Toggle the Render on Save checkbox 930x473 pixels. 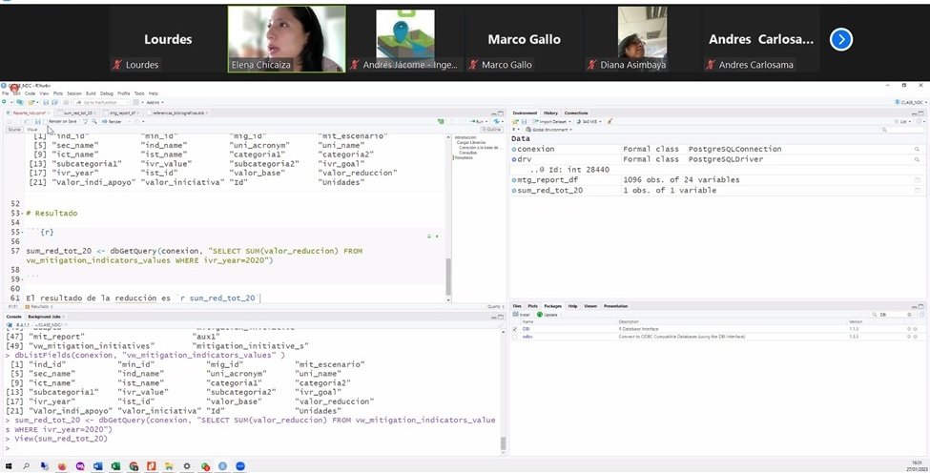46,121
